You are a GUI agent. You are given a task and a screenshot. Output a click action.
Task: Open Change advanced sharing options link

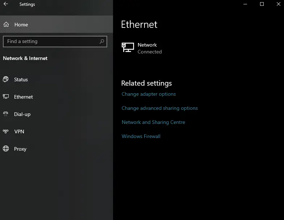point(159,108)
